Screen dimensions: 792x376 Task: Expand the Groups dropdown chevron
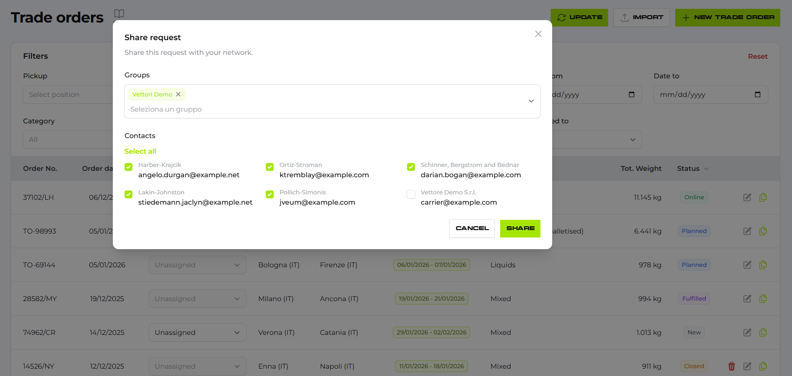tap(531, 101)
